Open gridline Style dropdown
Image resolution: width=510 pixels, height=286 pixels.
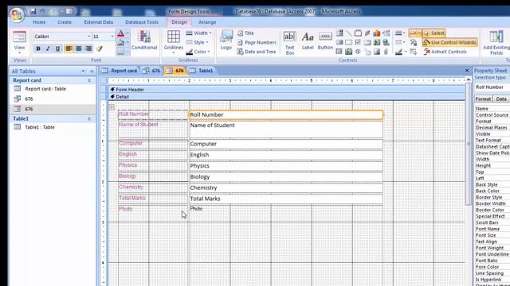[x=198, y=42]
